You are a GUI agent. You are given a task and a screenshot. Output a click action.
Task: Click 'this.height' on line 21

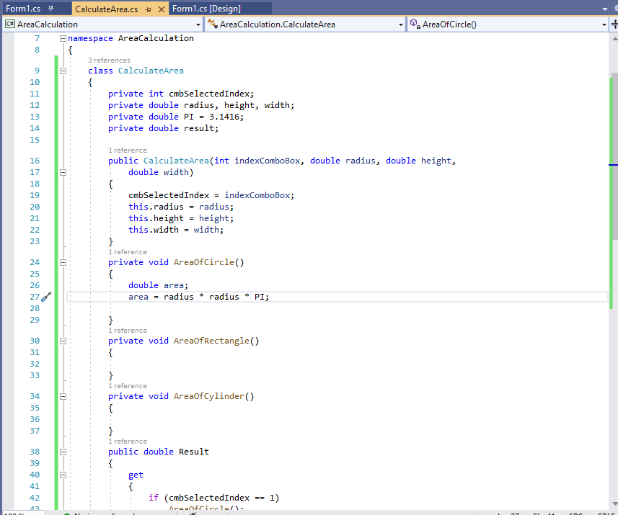[x=156, y=218]
